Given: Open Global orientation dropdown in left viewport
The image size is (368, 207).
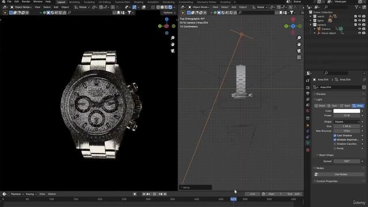Looking at the screenshot, I should (82, 7).
